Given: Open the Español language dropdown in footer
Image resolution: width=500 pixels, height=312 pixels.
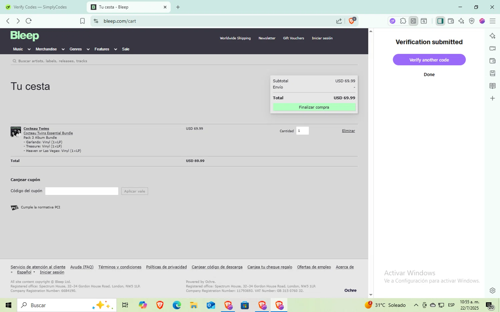Looking at the screenshot, I should [26, 272].
